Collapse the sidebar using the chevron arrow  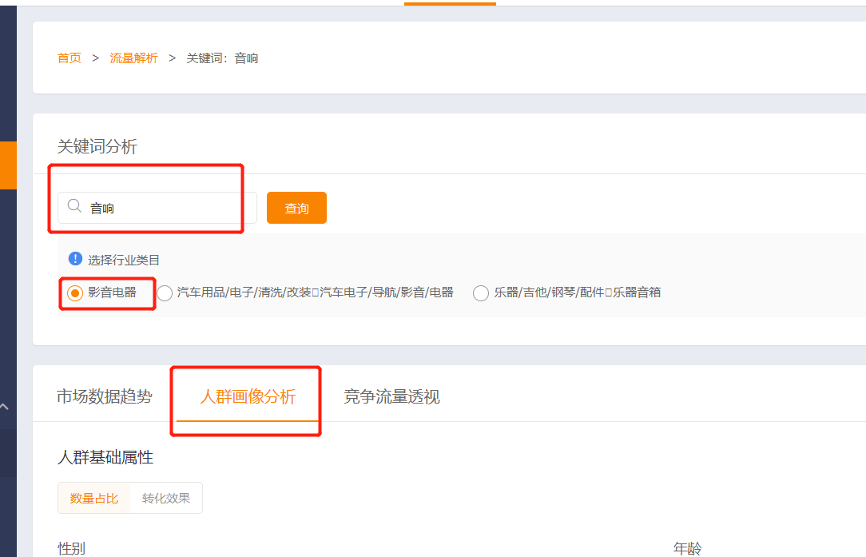(x=5, y=407)
